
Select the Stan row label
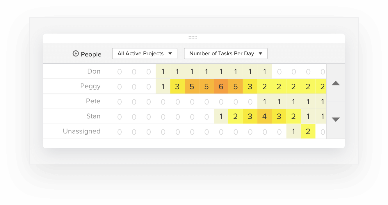point(93,116)
